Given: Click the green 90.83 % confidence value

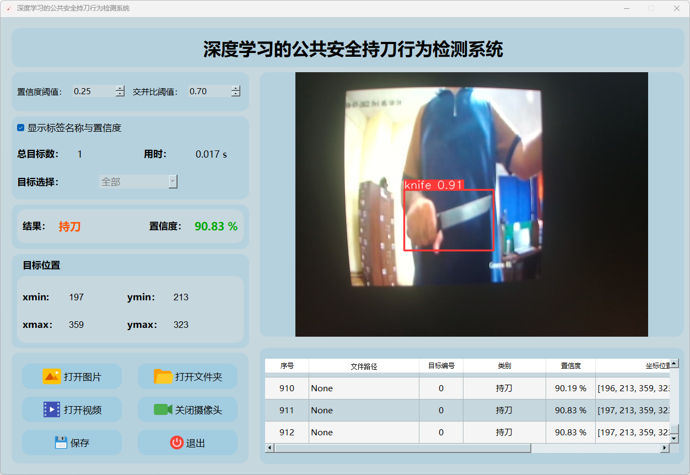Looking at the screenshot, I should click(x=216, y=226).
